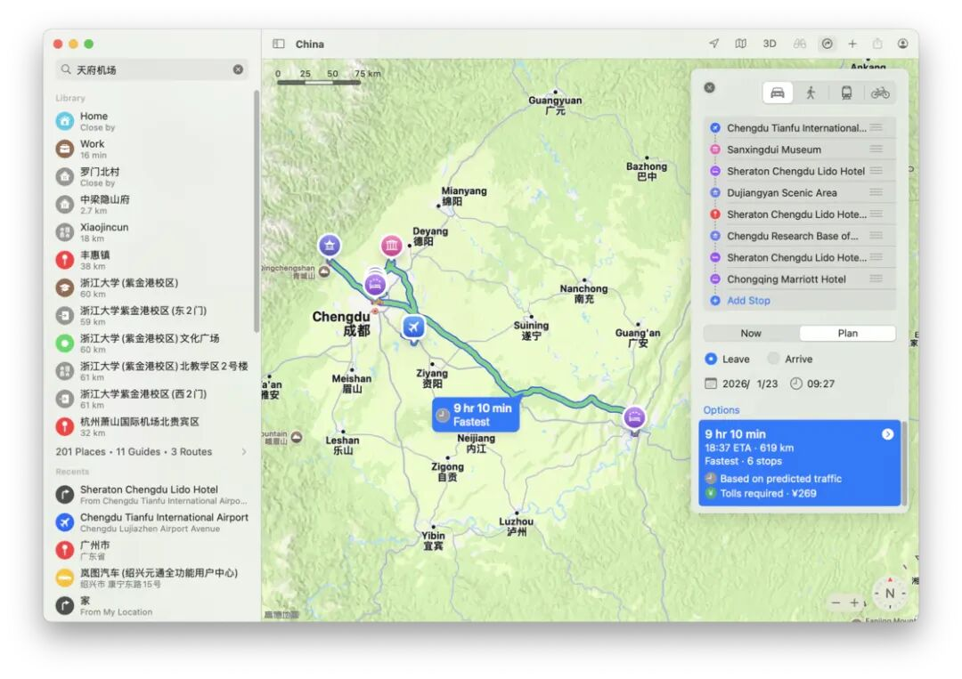Clear the search field text
Image resolution: width=962 pixels, height=679 pixels.
coord(238,69)
